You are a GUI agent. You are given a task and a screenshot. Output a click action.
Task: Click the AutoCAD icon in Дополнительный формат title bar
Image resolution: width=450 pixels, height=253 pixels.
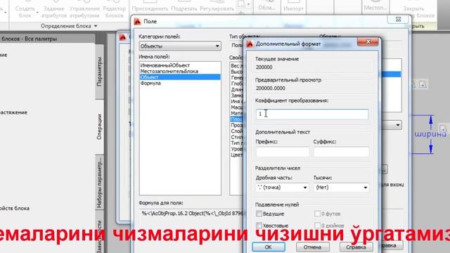click(250, 44)
